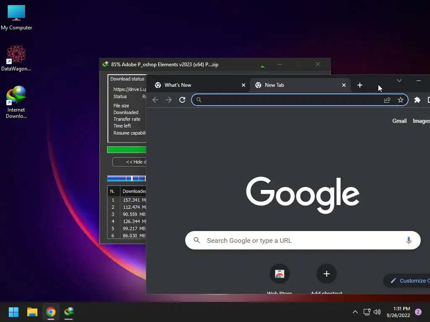430x322 pixels.
Task: Open the Web Store shortcut tile
Action: click(279, 279)
